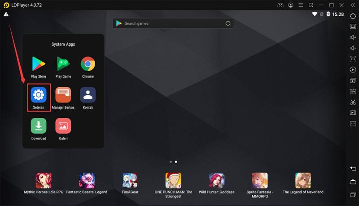Open the Download app
The image size is (359, 206).
tap(39, 126)
